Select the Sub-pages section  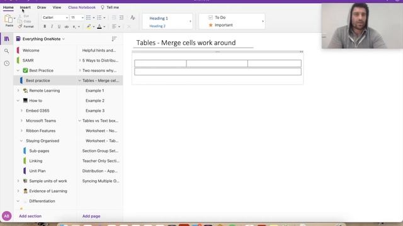(39, 151)
